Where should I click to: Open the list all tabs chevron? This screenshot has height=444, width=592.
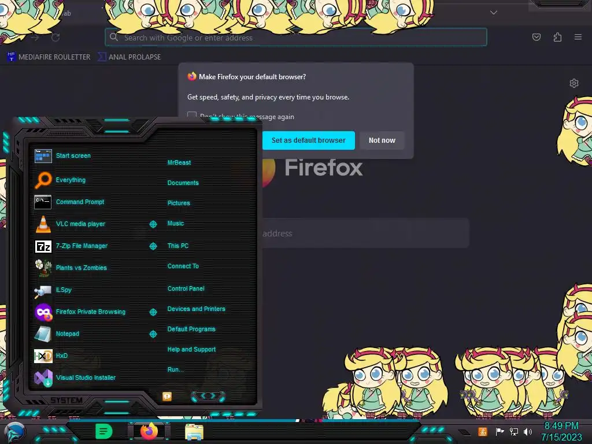(494, 13)
